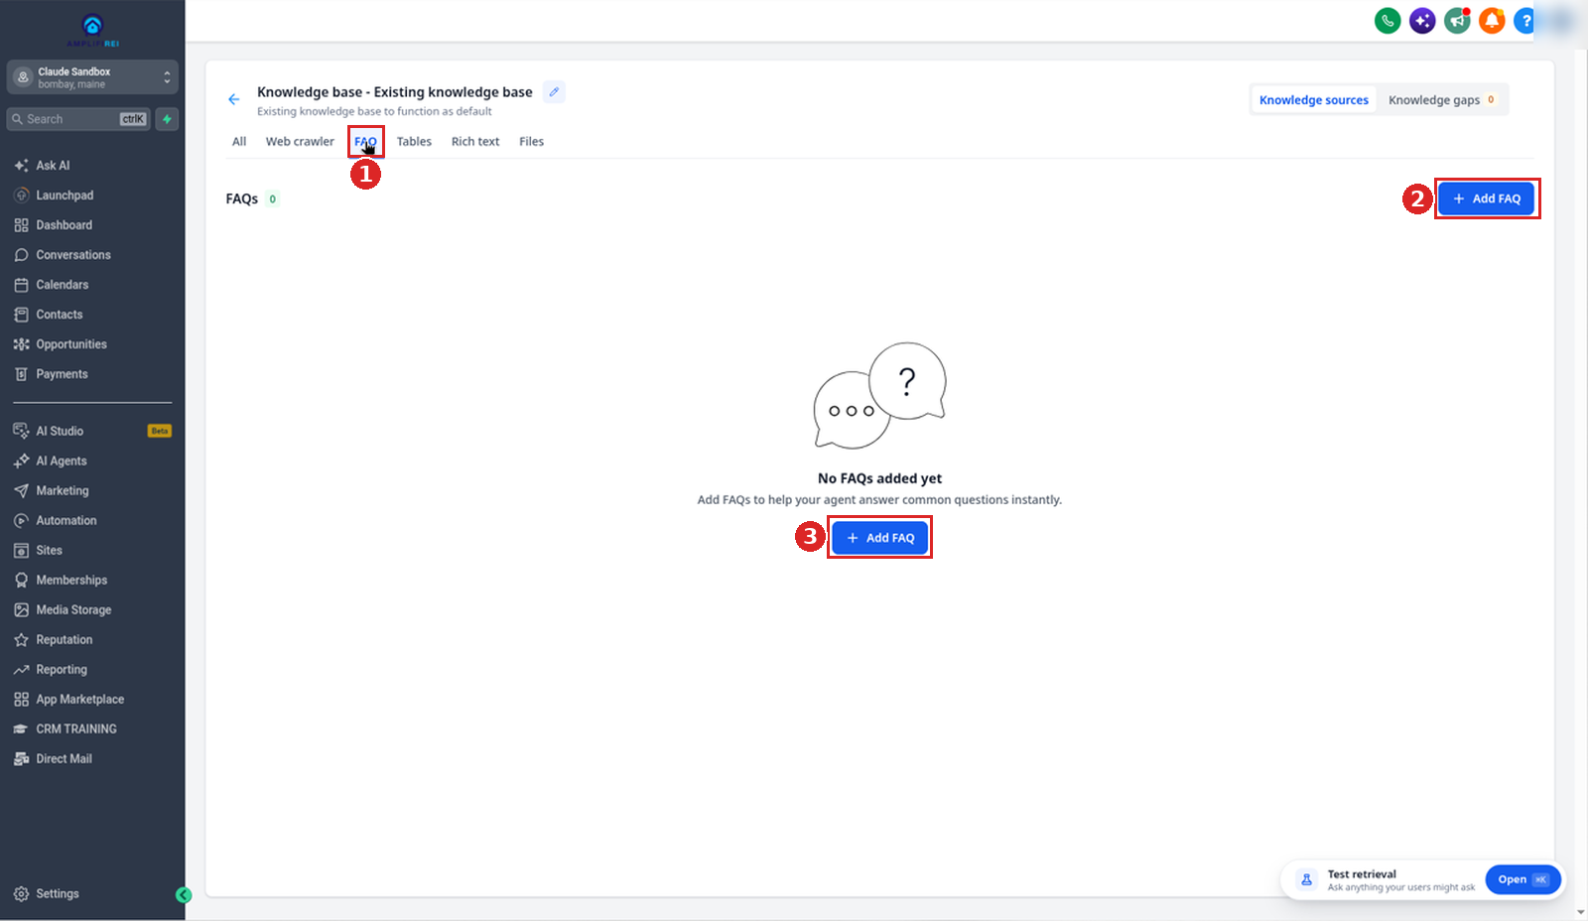
Task: Open the orange notifications bell
Action: 1492,20
